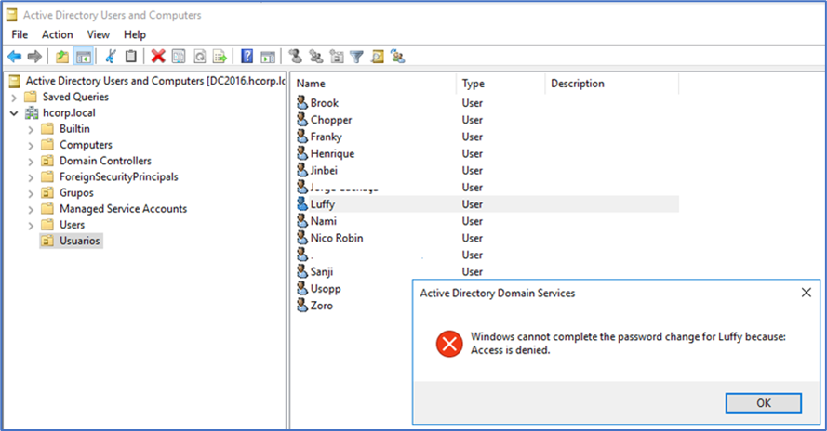The image size is (827, 431).
Task: Select the Managed Service Accounts container
Action: 123,209
